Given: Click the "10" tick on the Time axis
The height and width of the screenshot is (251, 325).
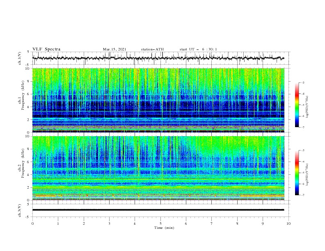Looking at the screenshot, I should (x=288, y=224).
